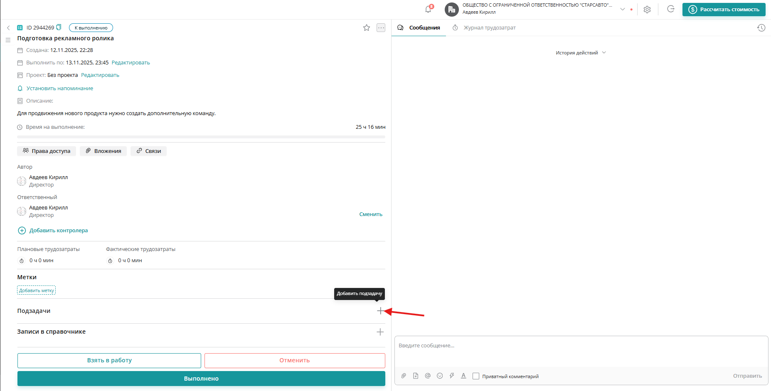Click Рассчитать стоимость button
The image size is (771, 391).
724,10
